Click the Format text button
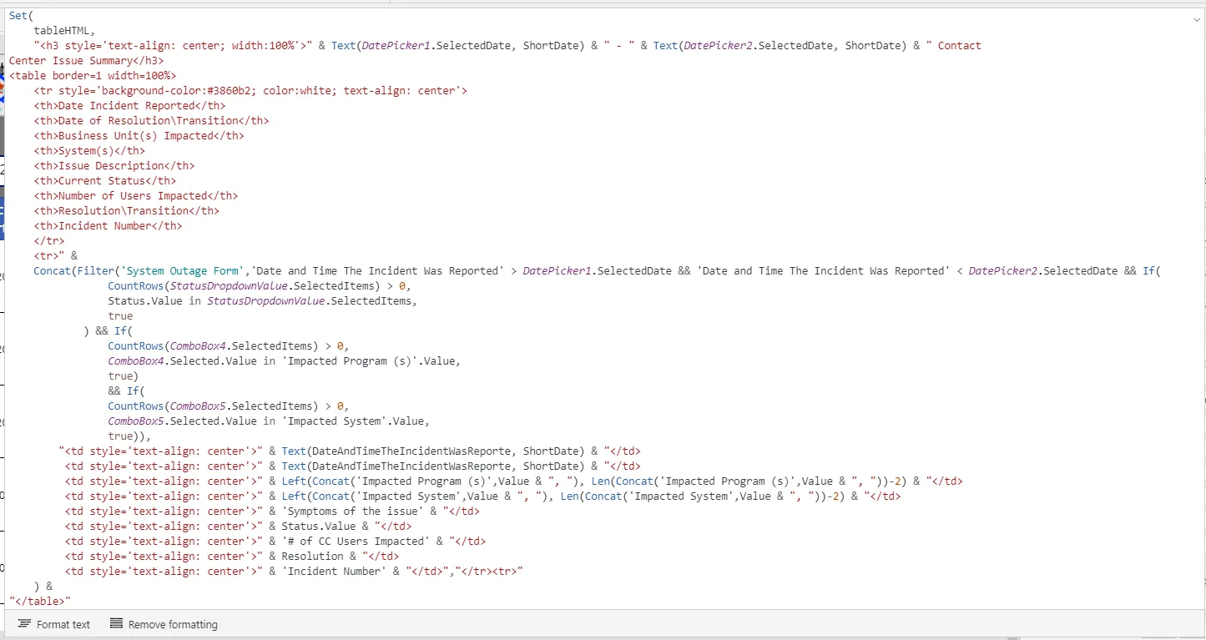This screenshot has height=640, width=1206. coord(54,624)
